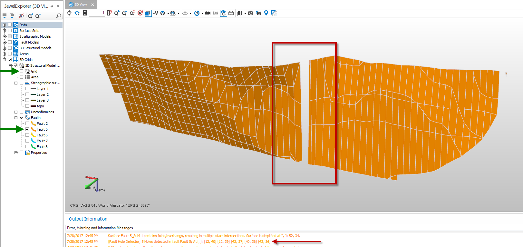Click the blue location pin icon
523x247 pixels.
click(x=266, y=13)
